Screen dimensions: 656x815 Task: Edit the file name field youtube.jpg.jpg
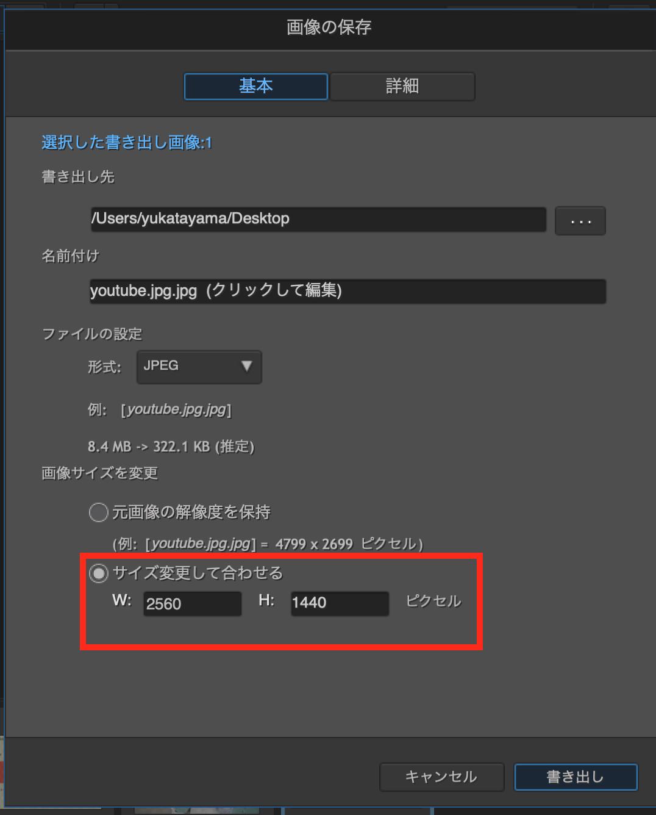348,291
